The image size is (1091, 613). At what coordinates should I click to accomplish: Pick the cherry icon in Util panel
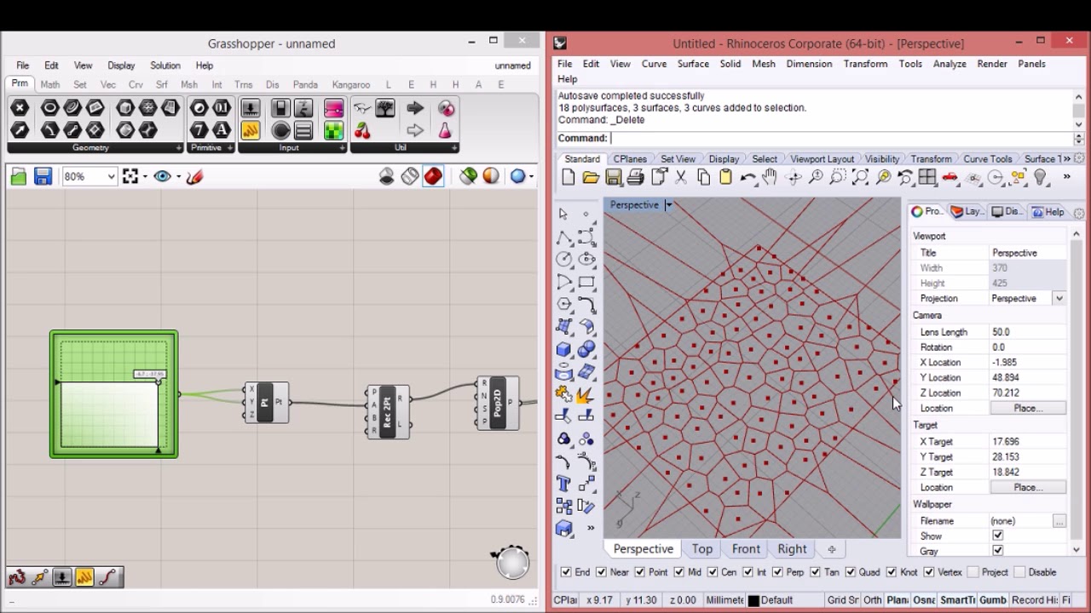pos(362,130)
